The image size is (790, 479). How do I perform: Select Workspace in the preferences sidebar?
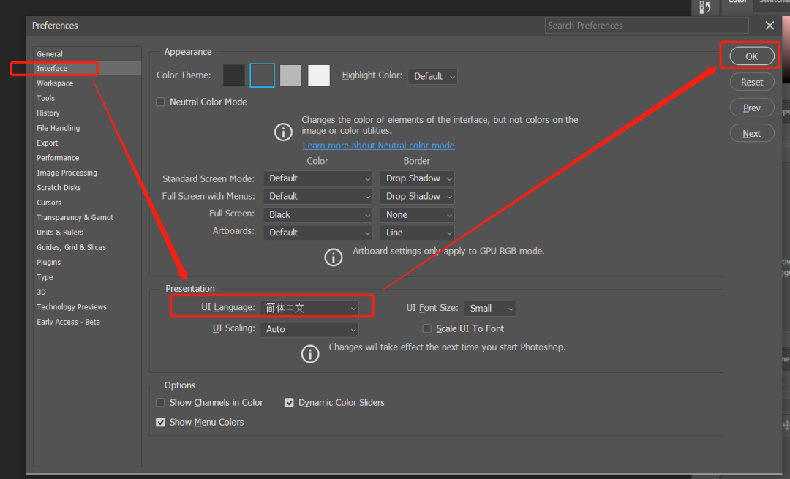pyautogui.click(x=55, y=83)
